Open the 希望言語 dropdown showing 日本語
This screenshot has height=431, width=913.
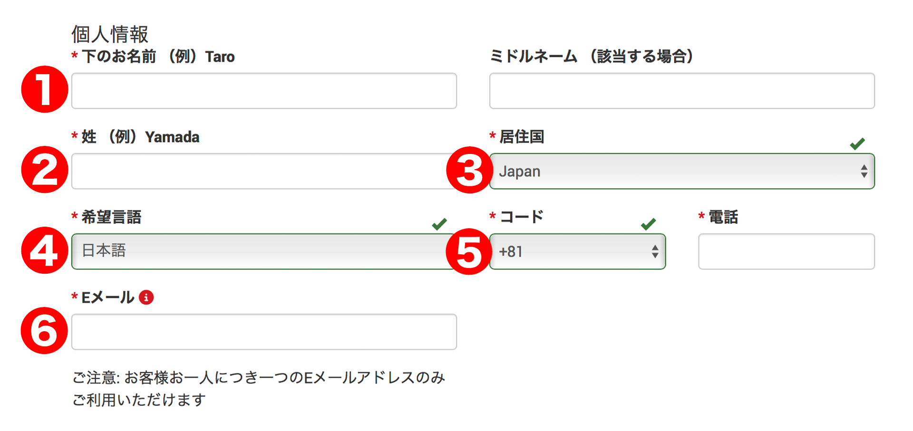coord(262,251)
